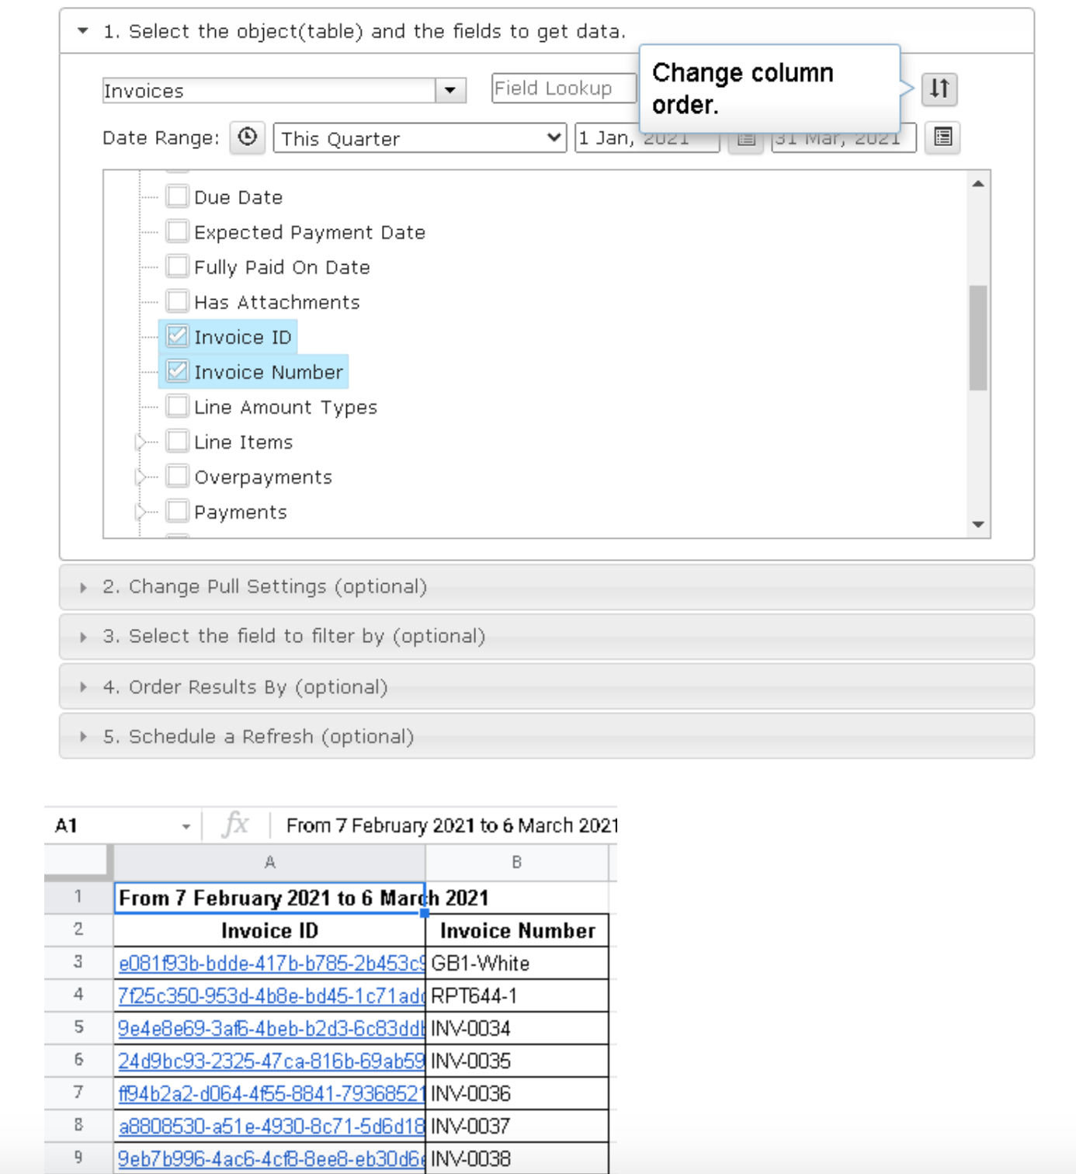The width and height of the screenshot is (1076, 1174).
Task: Check the Payments field
Action: (178, 511)
